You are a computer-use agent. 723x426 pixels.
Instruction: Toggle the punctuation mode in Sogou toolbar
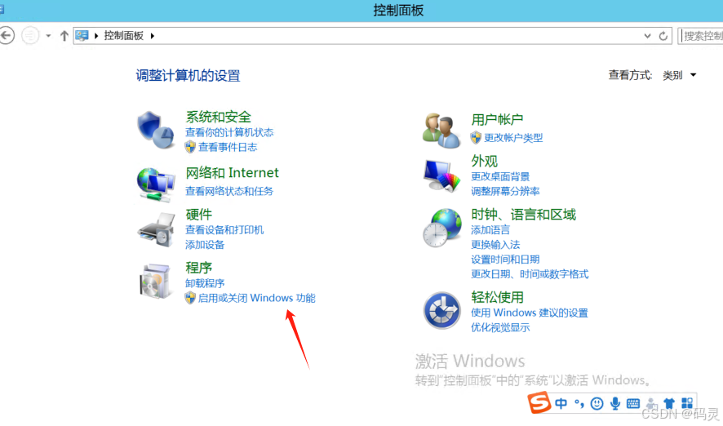pos(579,404)
